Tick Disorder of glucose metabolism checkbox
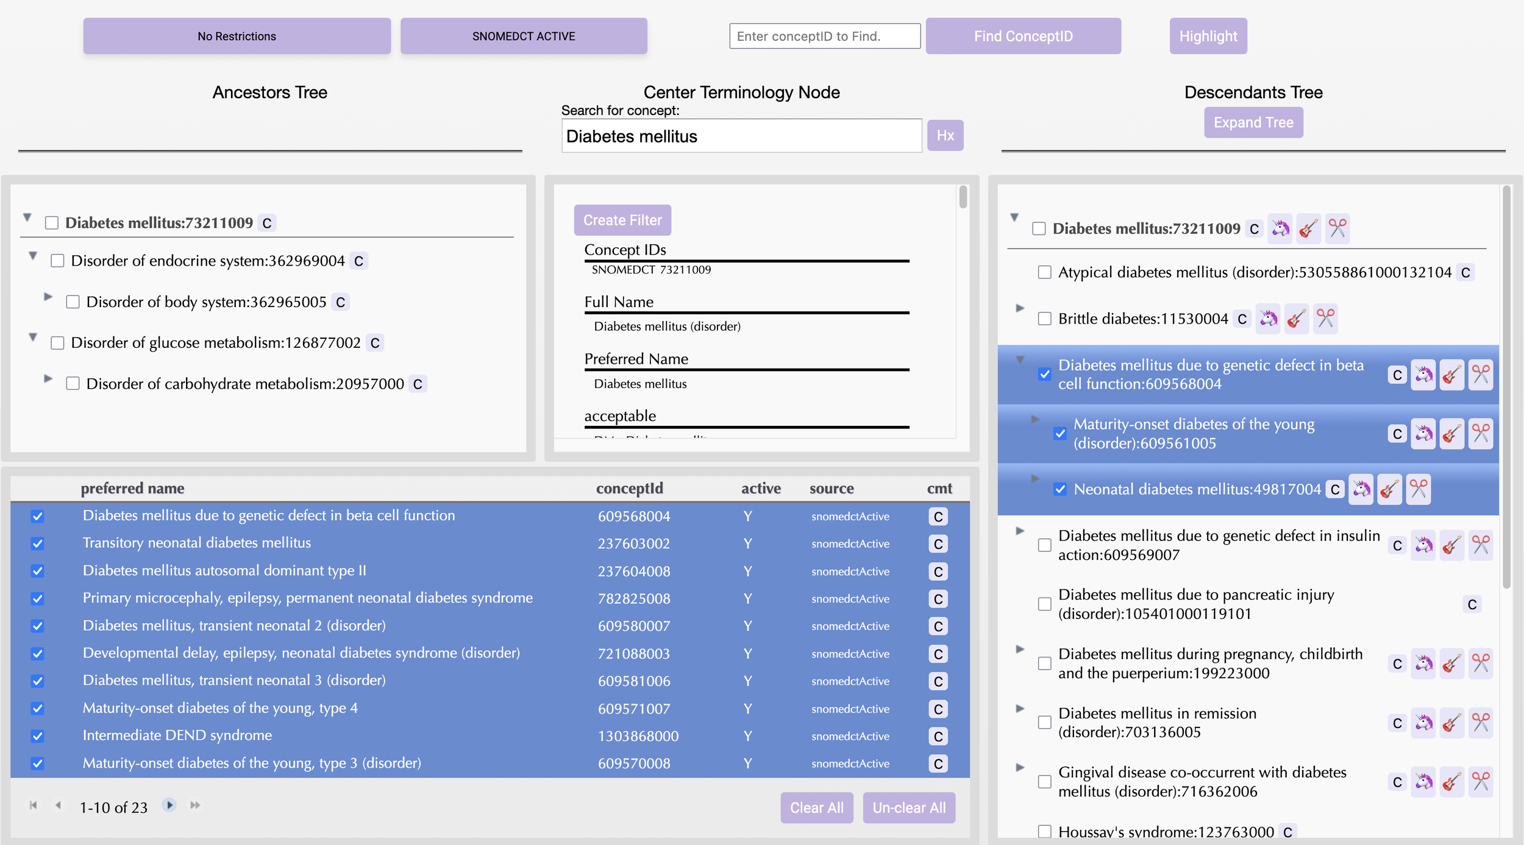Viewport: 1524px width, 845px height. tap(58, 343)
